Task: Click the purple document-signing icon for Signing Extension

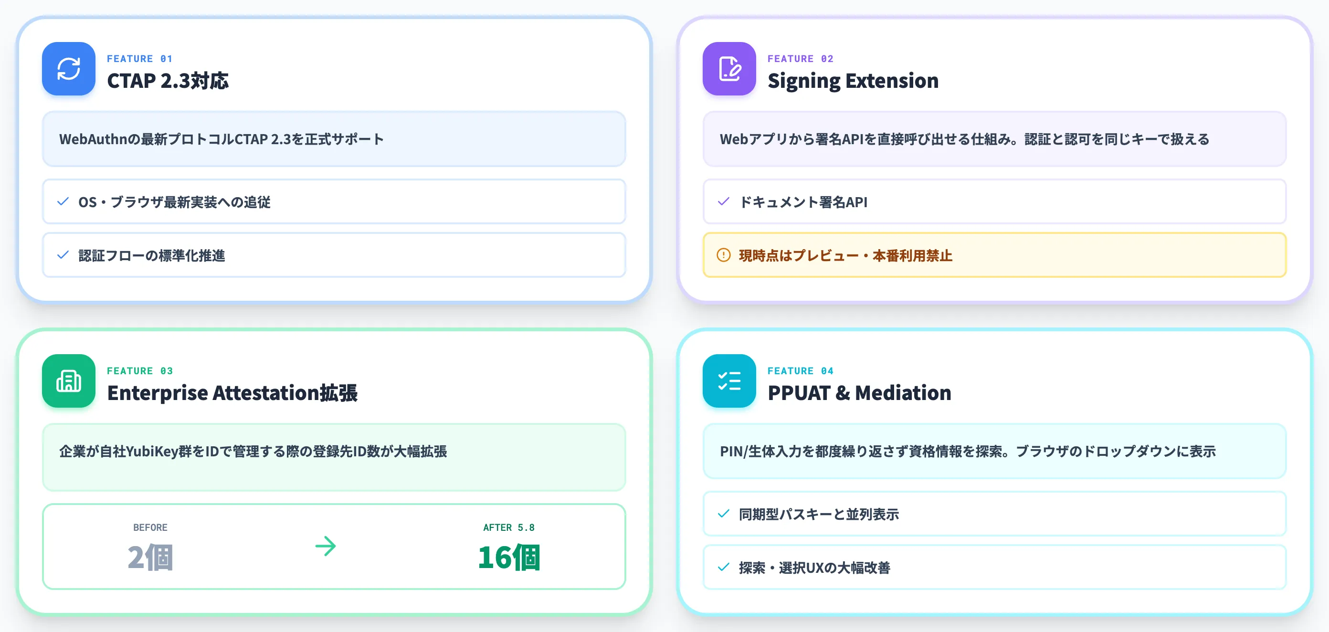Action: tap(729, 69)
